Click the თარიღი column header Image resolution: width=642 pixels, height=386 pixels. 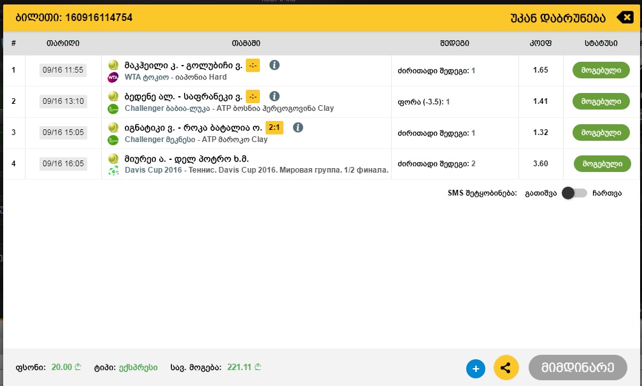point(63,43)
